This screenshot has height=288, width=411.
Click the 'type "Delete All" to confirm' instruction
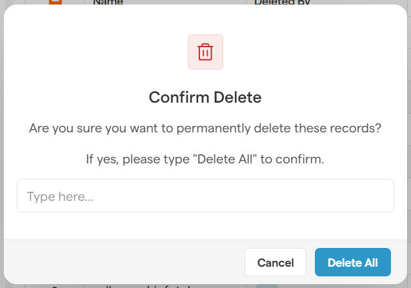[x=205, y=159]
